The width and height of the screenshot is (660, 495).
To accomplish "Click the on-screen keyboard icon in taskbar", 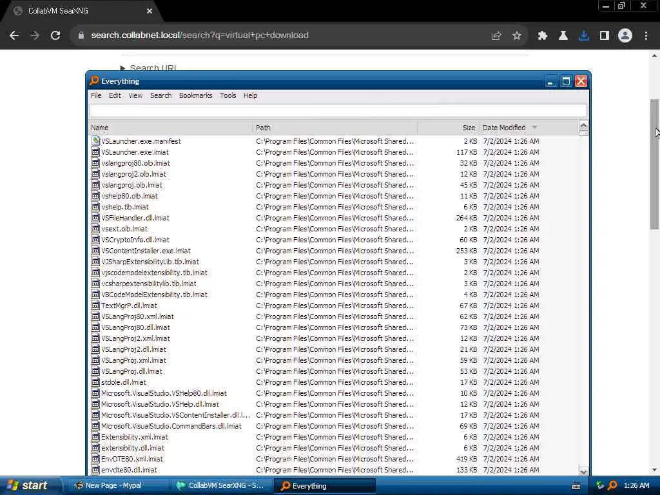I will [576, 486].
